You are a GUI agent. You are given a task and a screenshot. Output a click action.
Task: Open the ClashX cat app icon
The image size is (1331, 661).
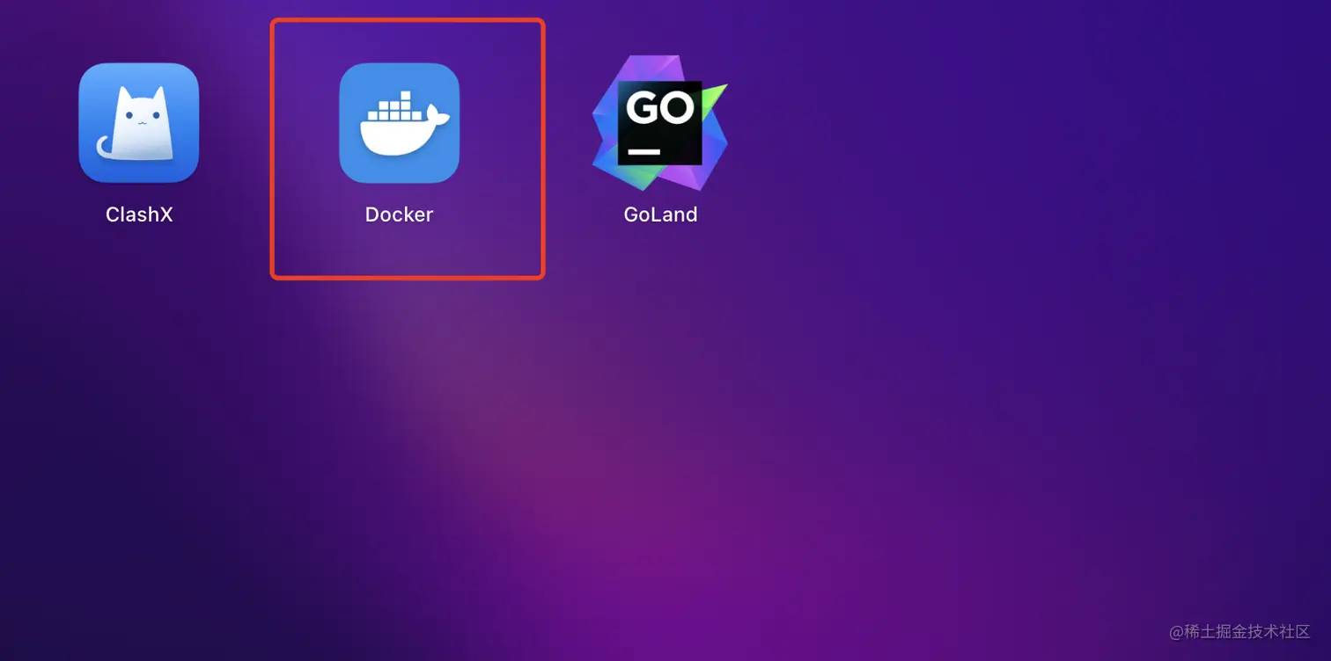[139, 123]
